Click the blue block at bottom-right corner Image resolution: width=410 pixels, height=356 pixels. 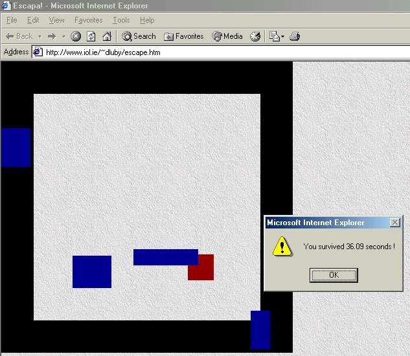click(260, 330)
